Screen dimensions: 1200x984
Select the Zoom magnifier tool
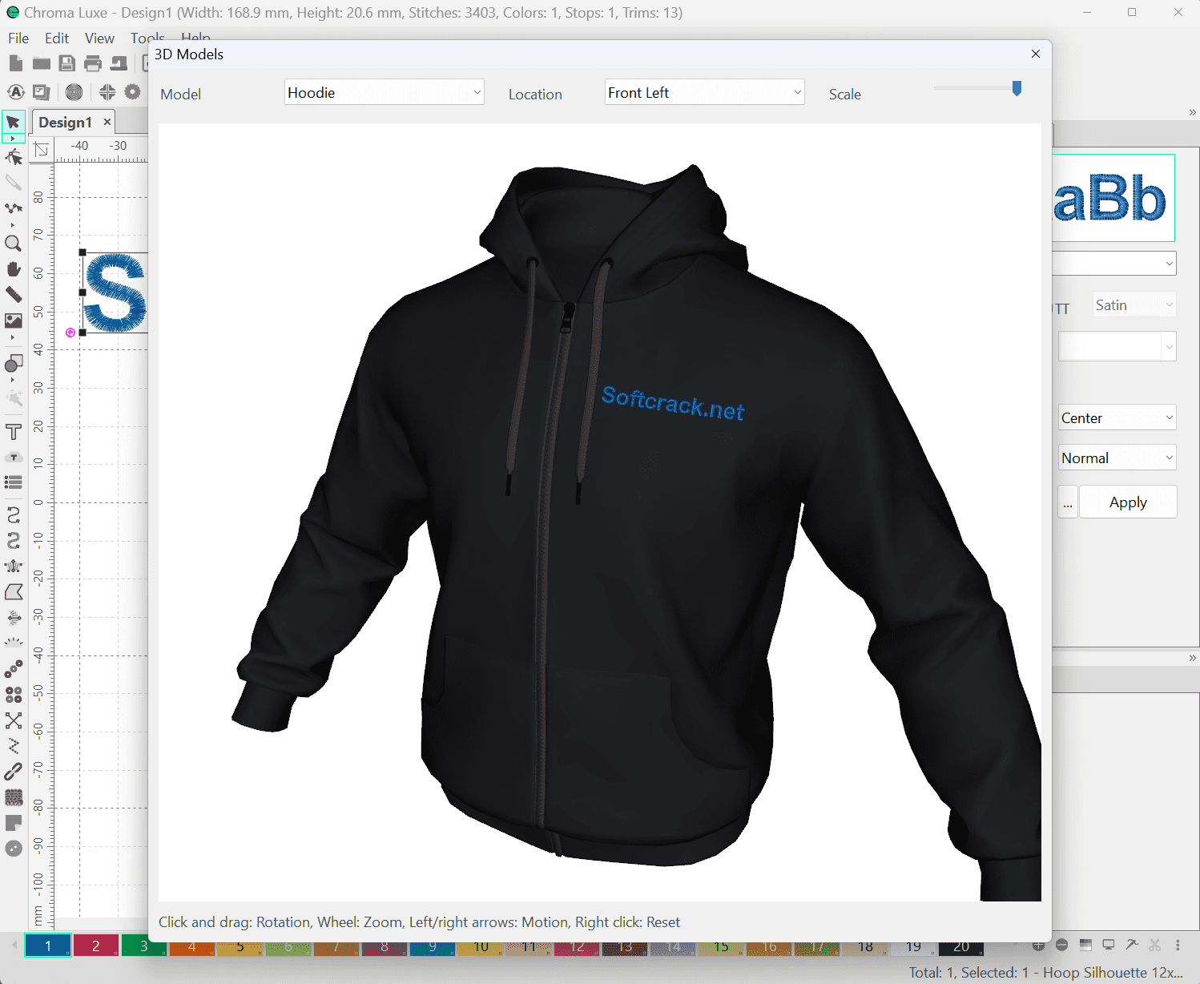coord(13,244)
